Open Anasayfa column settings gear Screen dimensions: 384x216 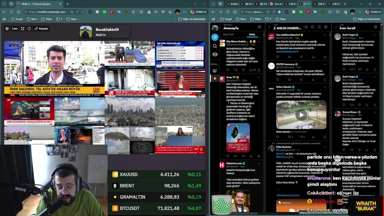coord(259,27)
